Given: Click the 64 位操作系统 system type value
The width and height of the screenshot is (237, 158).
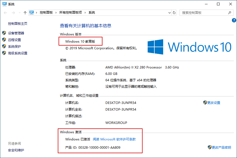Looking at the screenshot, I should tap(131, 80).
